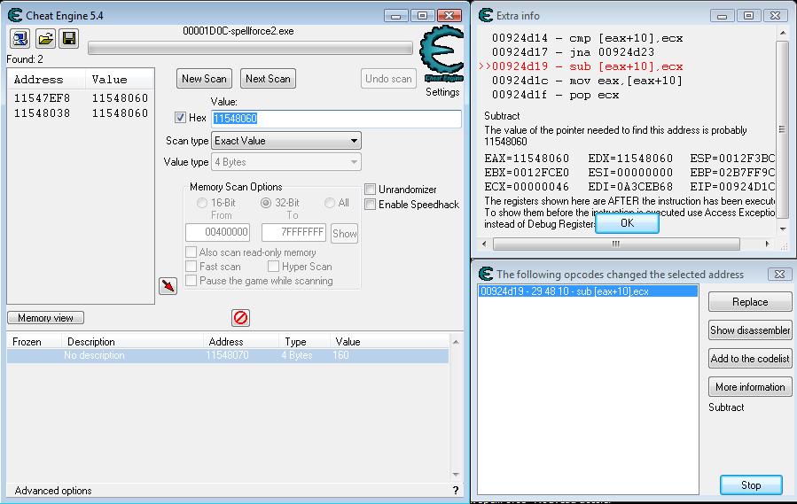
Task: Toggle the Hex checkbox
Action: (x=180, y=117)
